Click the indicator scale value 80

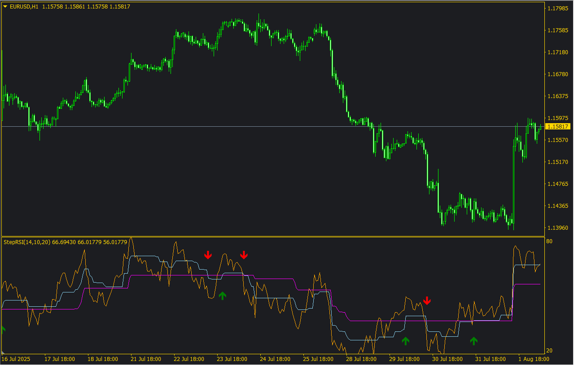tap(549, 241)
